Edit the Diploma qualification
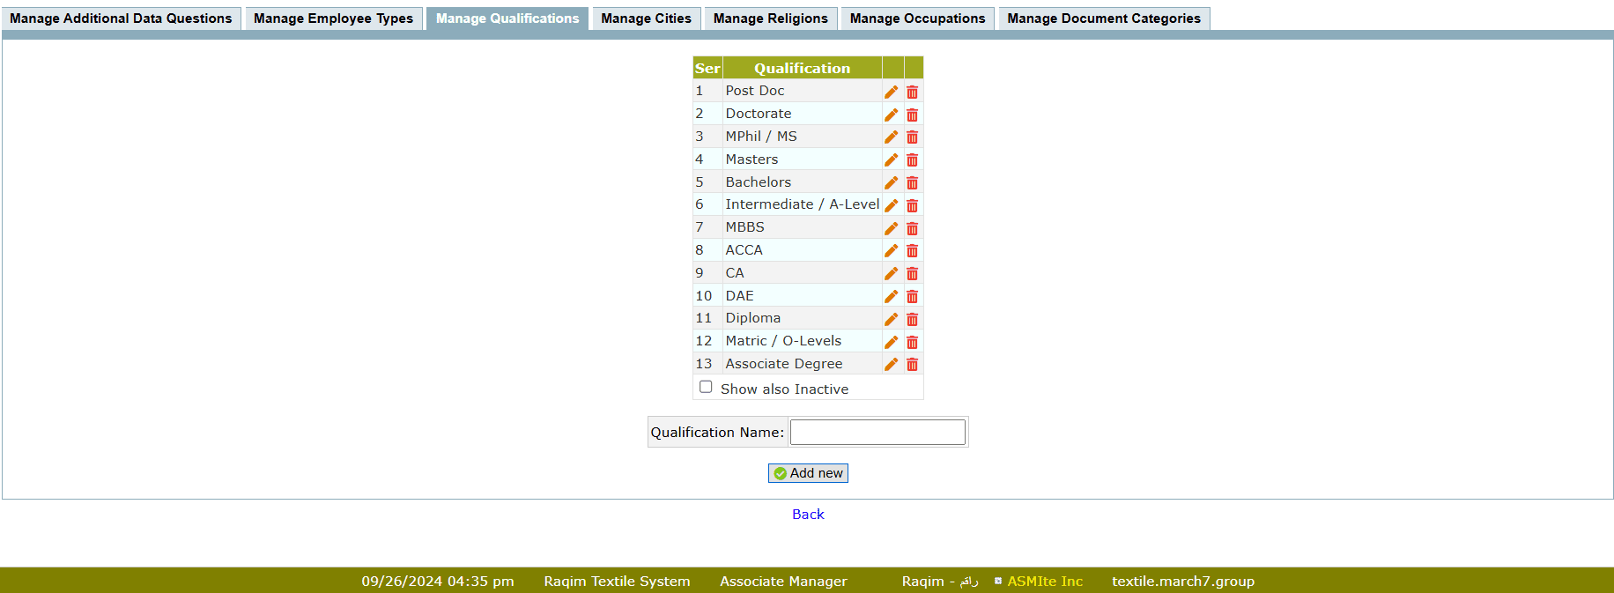The width and height of the screenshot is (1614, 593). pos(891,319)
